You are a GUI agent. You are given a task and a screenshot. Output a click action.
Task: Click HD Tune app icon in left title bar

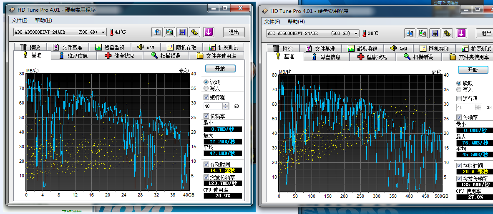12,10
